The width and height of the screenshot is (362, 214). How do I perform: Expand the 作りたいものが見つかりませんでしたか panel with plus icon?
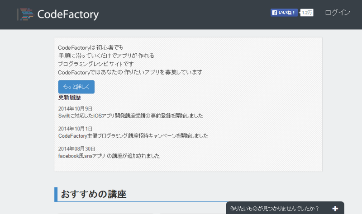(335, 209)
